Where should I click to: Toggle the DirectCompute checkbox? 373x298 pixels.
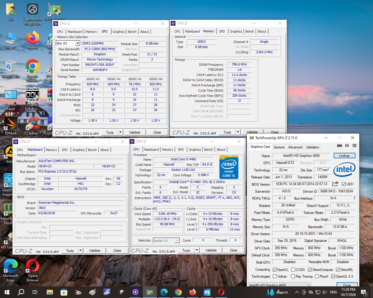click(x=310, y=270)
